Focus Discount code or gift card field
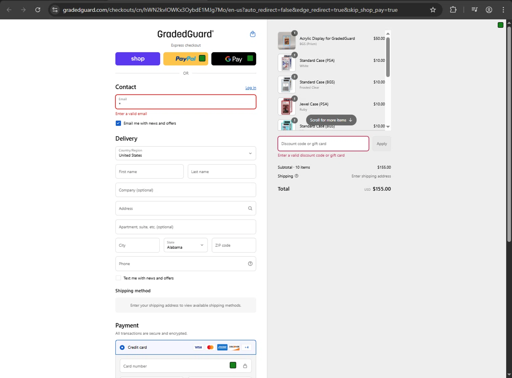This screenshot has width=512, height=378. [323, 144]
